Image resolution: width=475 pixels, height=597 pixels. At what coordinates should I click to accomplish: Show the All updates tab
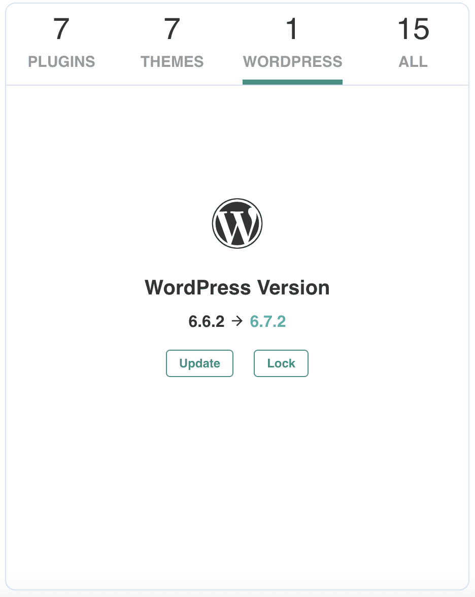[x=413, y=44]
